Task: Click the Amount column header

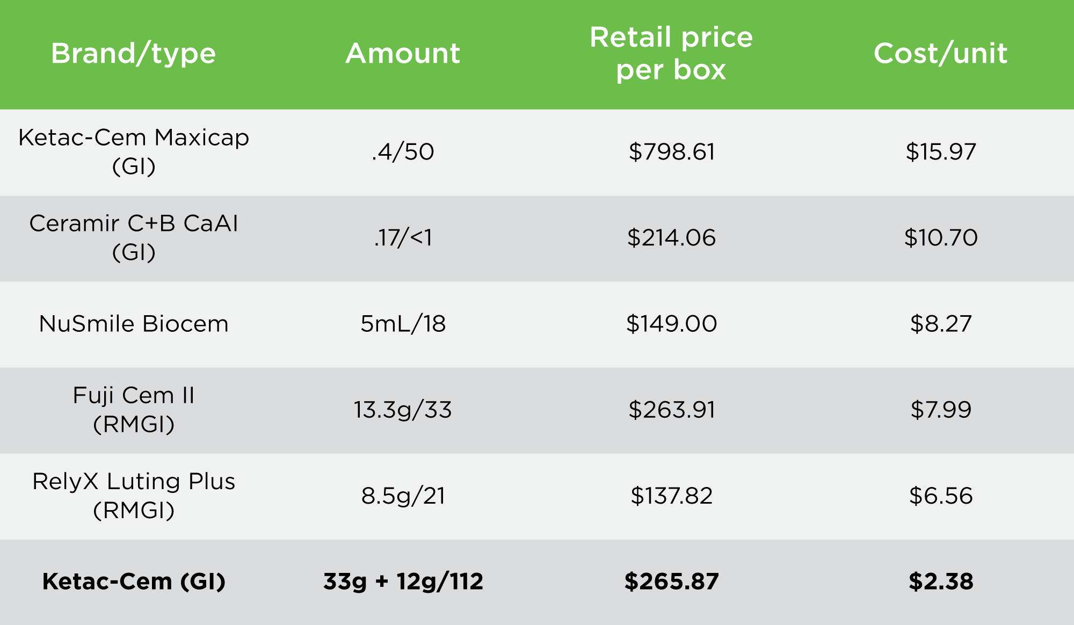Action: pos(403,54)
